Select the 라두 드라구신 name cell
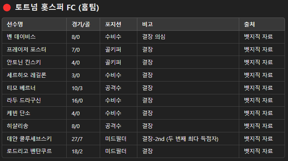Viewport: 288px width, 161px height. [34, 100]
